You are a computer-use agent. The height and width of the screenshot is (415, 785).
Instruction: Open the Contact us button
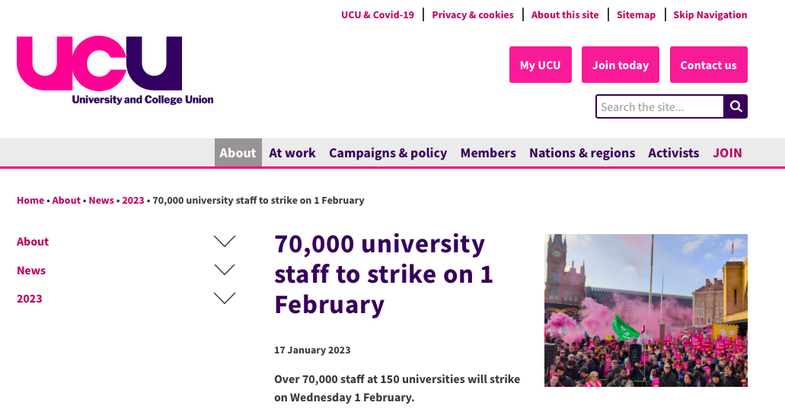pos(708,65)
